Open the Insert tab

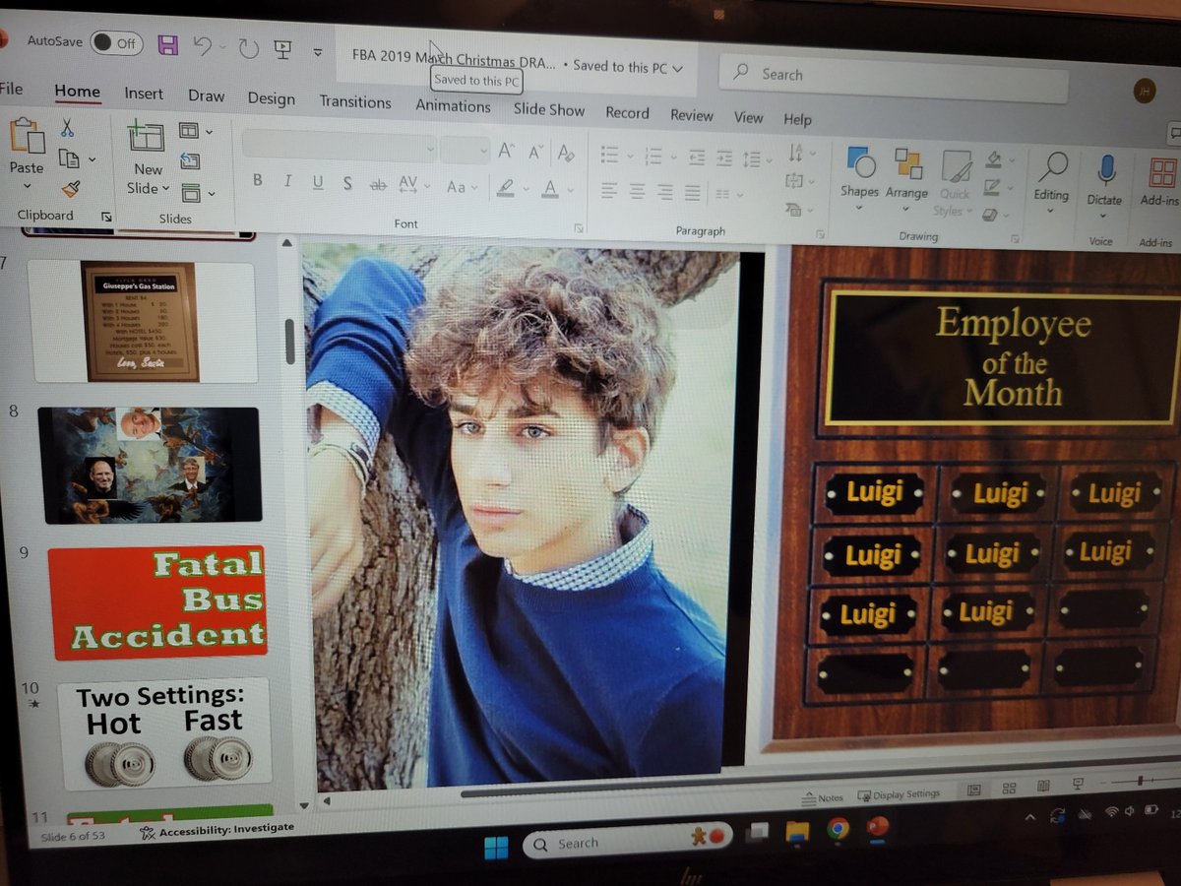[144, 93]
